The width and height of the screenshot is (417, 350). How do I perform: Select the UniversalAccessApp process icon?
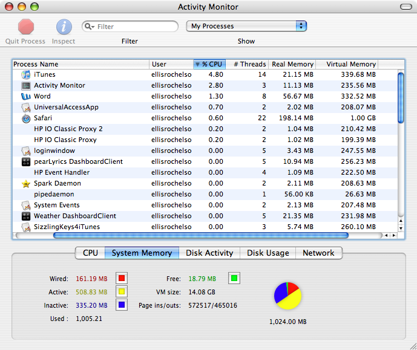(x=26, y=107)
